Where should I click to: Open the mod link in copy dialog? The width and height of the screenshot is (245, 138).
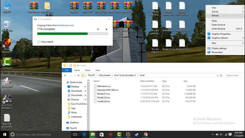click(x=72, y=25)
